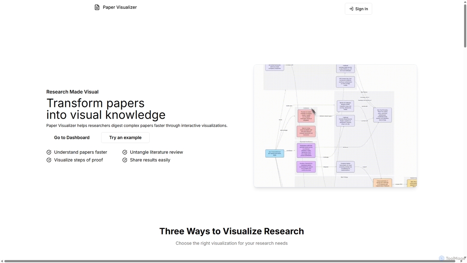Open the Paper Visualizer home link
Screen dimensions: 467x263
tap(116, 7)
